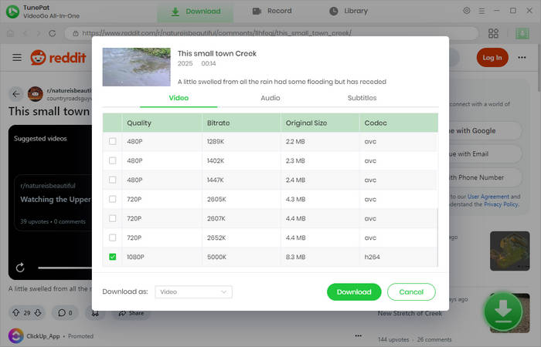The image size is (541, 347).
Task: Open the Download as Video dropdown
Action: pos(193,292)
